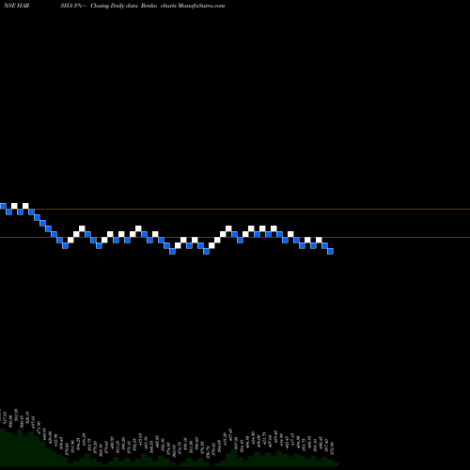Click the "Closing Daily data" title text

[115, 6]
